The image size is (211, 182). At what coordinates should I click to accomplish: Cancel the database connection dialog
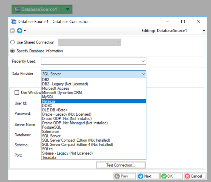(195, 176)
